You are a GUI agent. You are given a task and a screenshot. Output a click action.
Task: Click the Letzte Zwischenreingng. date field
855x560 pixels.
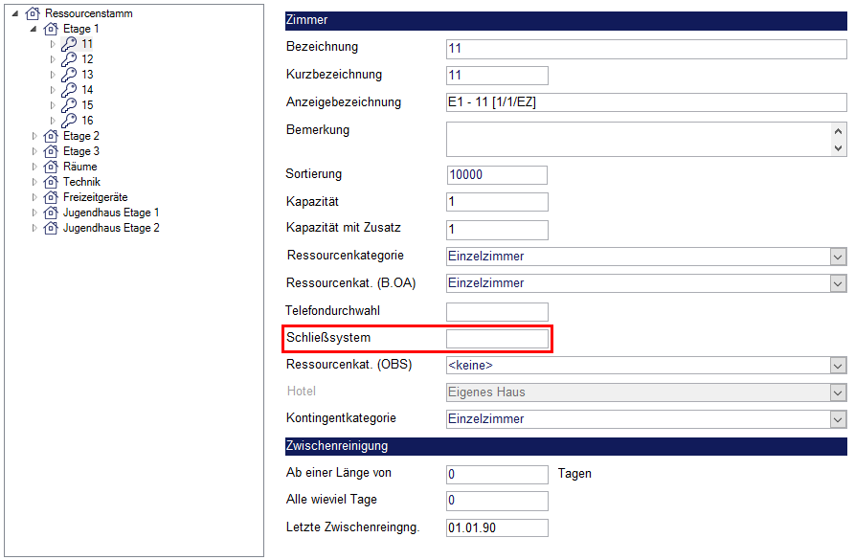(x=497, y=528)
